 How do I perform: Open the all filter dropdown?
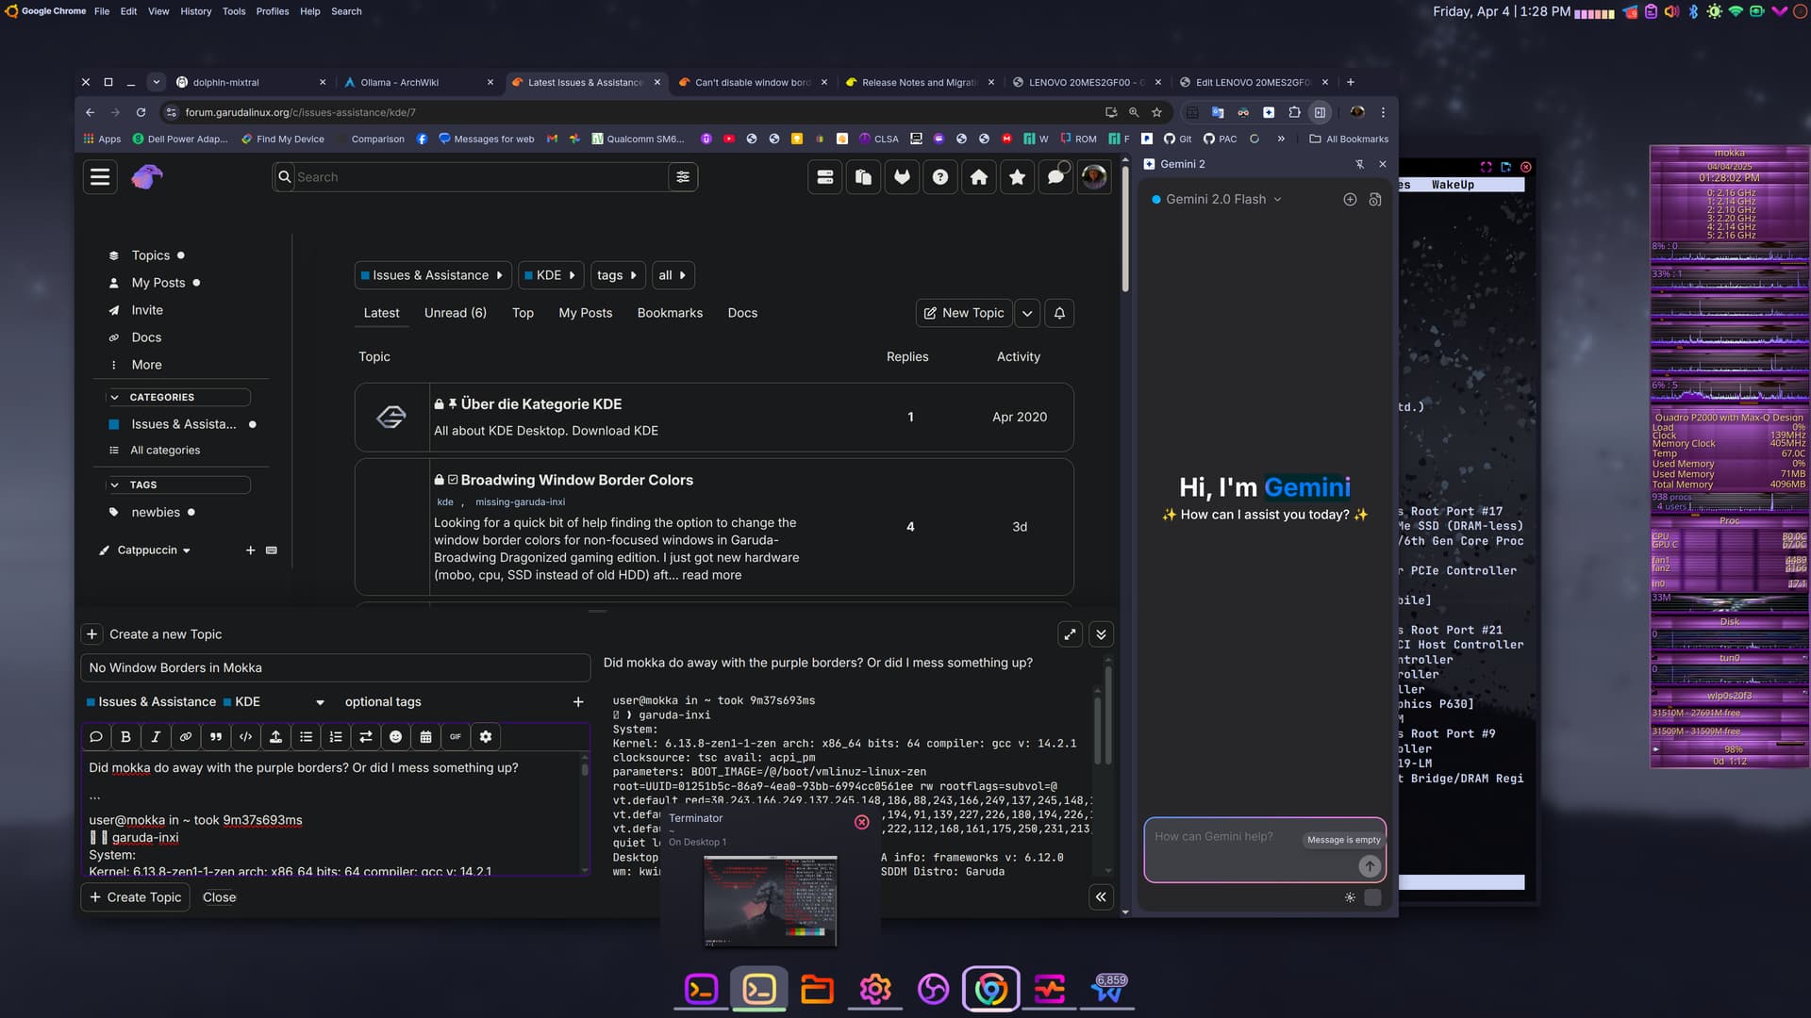tap(673, 275)
